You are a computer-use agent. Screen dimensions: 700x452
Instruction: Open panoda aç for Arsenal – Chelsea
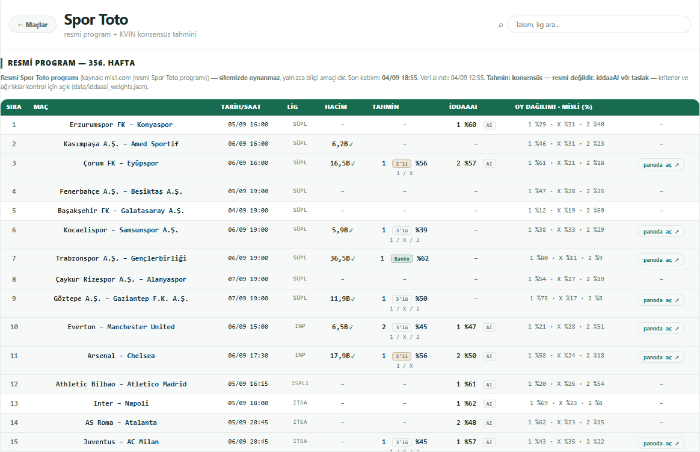coord(661,358)
